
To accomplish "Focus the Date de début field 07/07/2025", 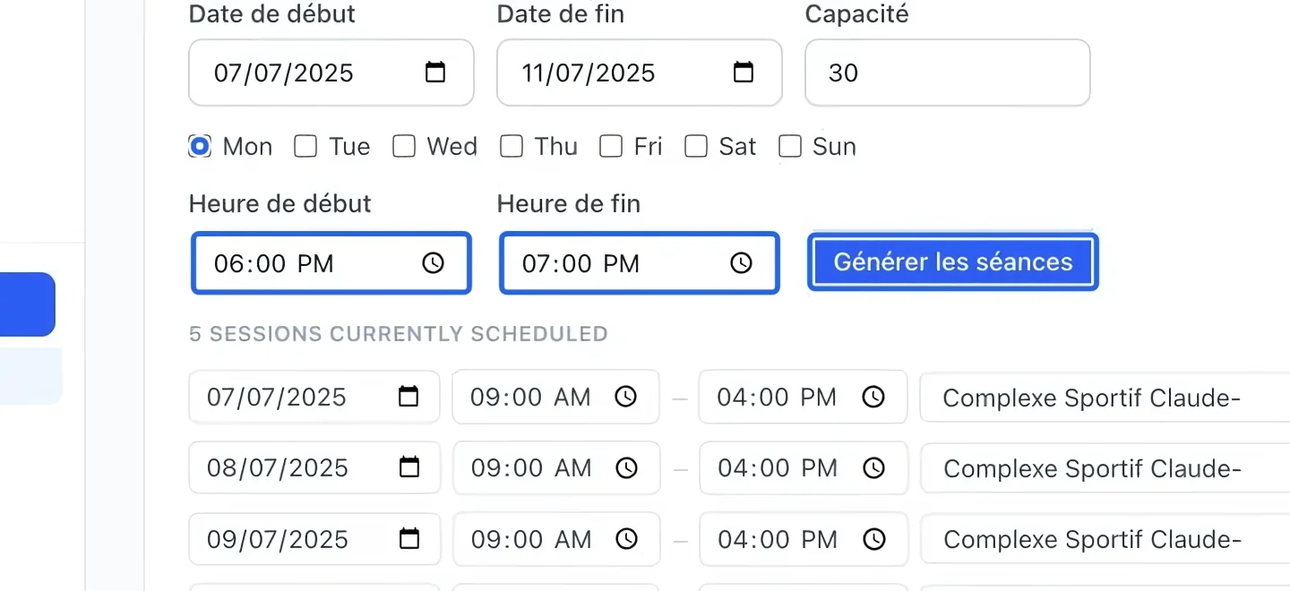I will click(x=331, y=73).
